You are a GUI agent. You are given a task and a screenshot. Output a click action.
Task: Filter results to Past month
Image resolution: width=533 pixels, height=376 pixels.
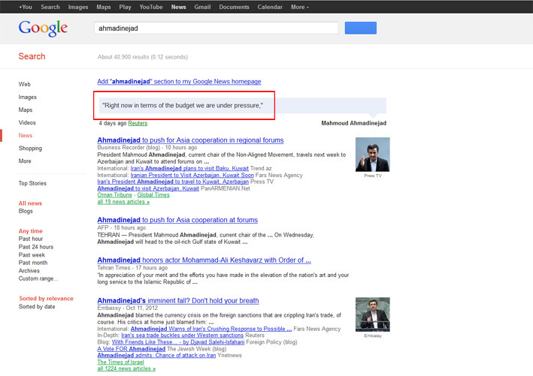point(33,263)
